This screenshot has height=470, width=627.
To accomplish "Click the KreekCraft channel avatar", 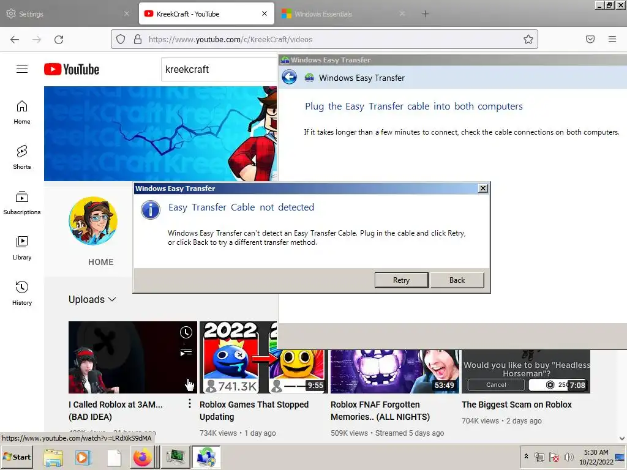I will tap(93, 220).
